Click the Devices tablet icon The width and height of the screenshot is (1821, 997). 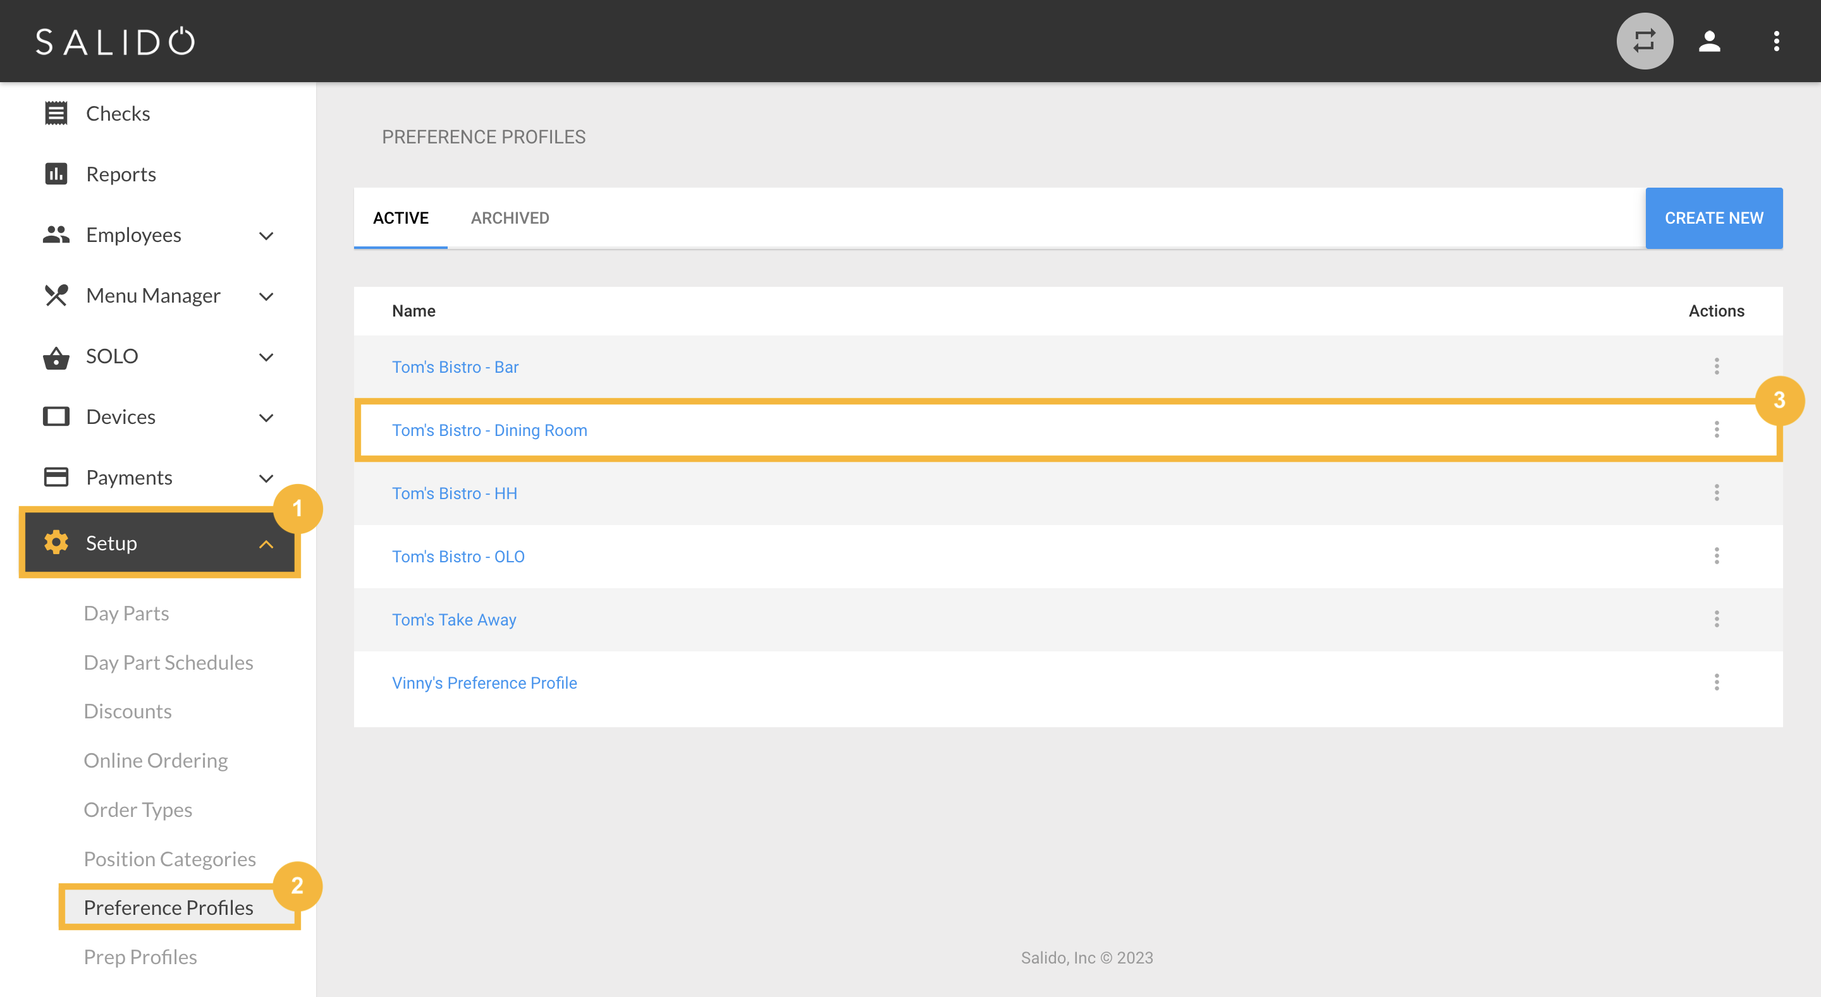[x=56, y=416]
